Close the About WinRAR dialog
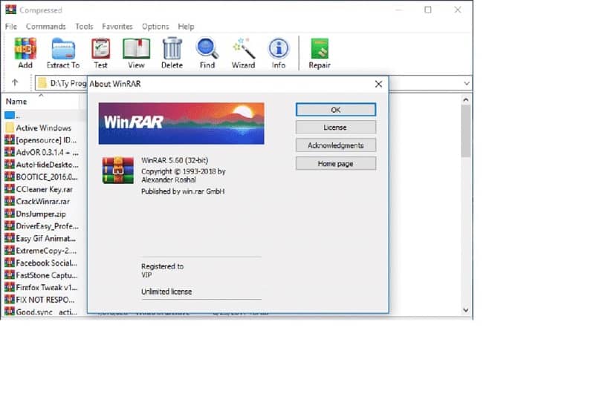599x405 pixels. [378, 84]
